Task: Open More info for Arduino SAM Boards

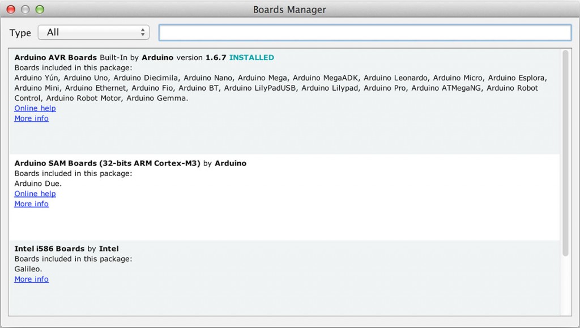Action: 32,204
